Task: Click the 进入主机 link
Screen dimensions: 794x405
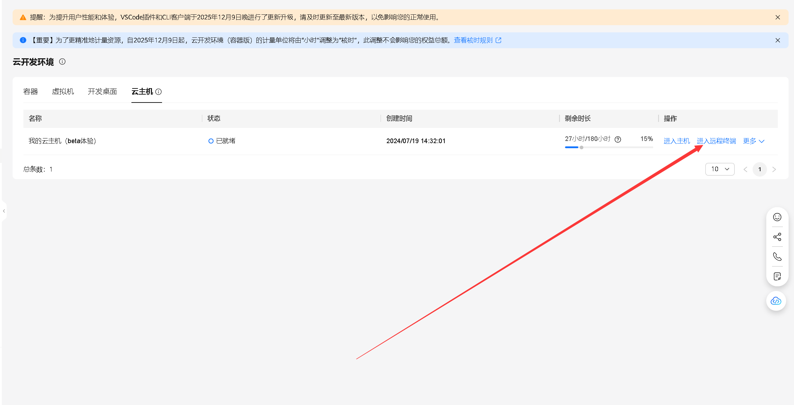Action: (677, 141)
